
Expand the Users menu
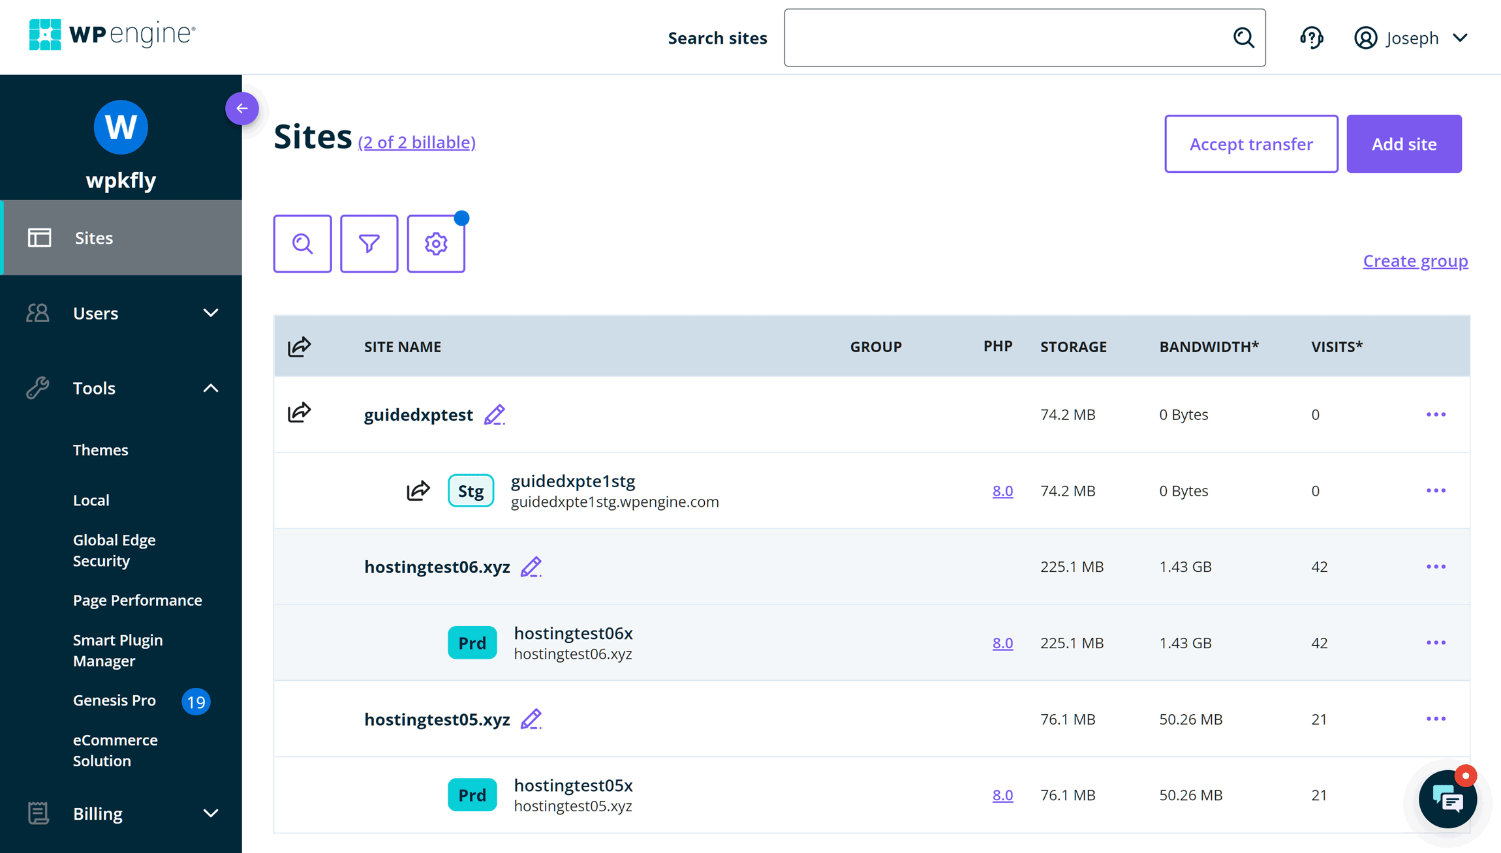pyautogui.click(x=121, y=313)
